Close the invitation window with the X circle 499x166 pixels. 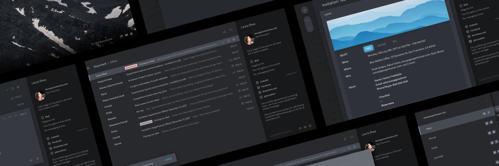tap(305, 10)
